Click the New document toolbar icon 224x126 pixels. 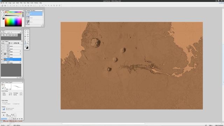coord(2,6)
